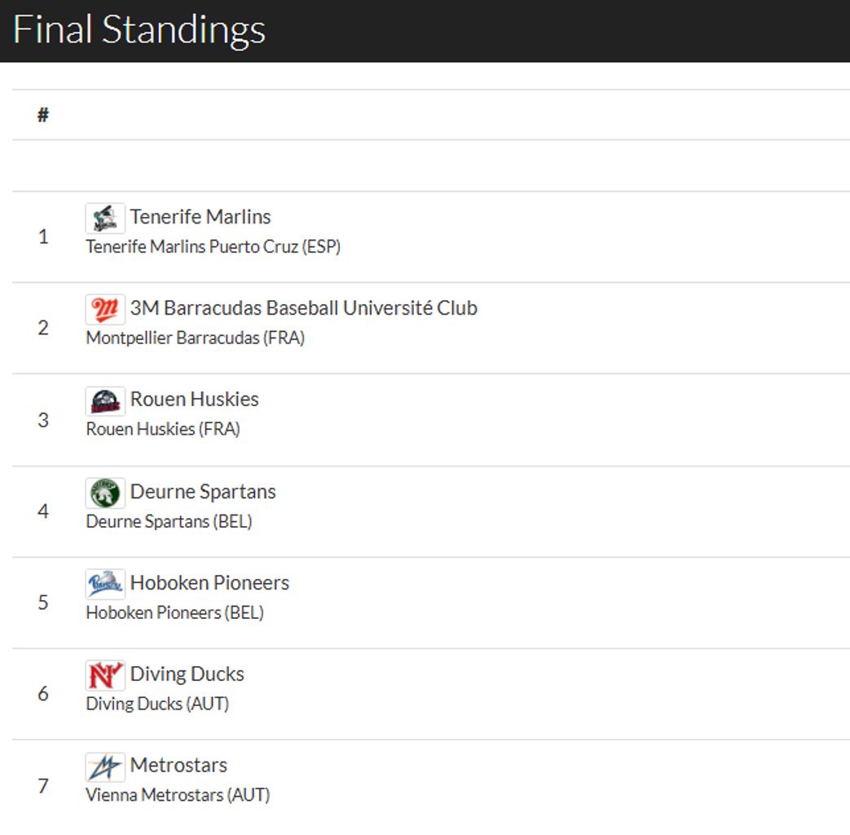
Task: Click Vienna Metrostars (AUT) subtitle text
Action: pyautogui.click(x=178, y=794)
